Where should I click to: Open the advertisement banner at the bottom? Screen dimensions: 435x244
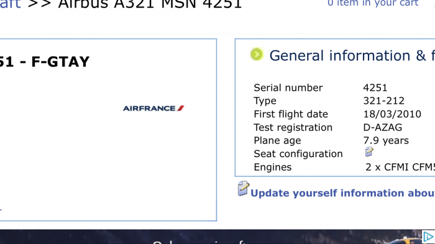coord(217,237)
